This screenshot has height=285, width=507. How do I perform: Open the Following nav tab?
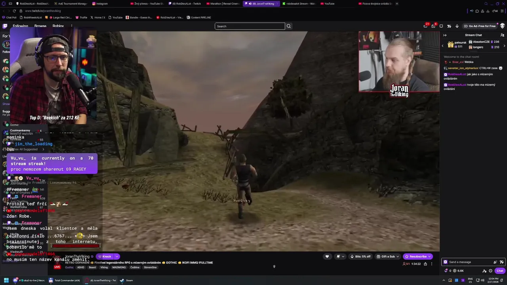click(20, 26)
